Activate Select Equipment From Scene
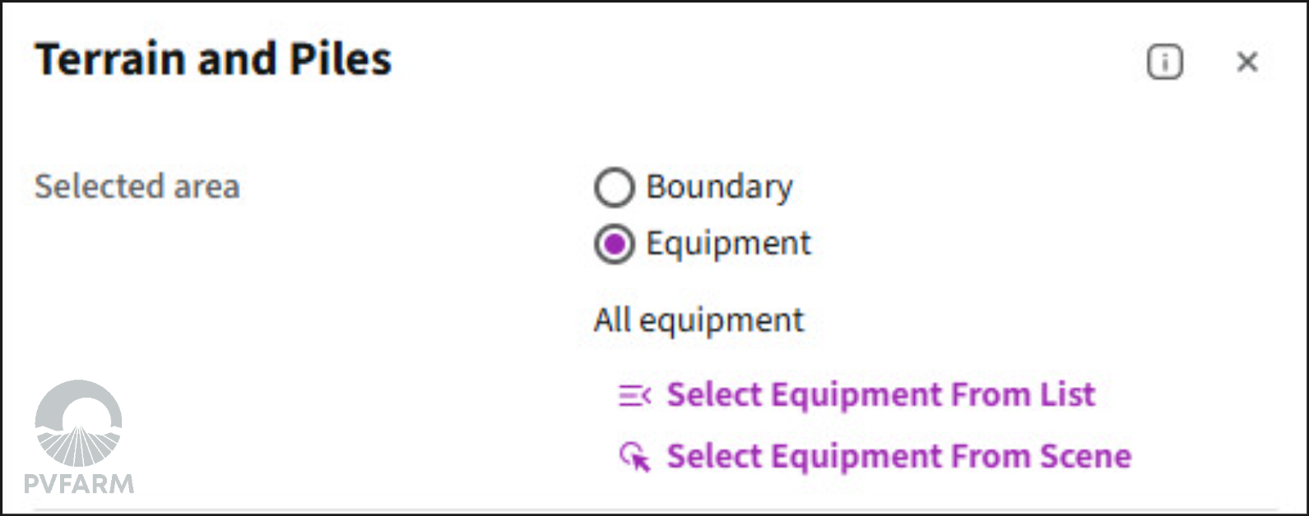 [898, 456]
